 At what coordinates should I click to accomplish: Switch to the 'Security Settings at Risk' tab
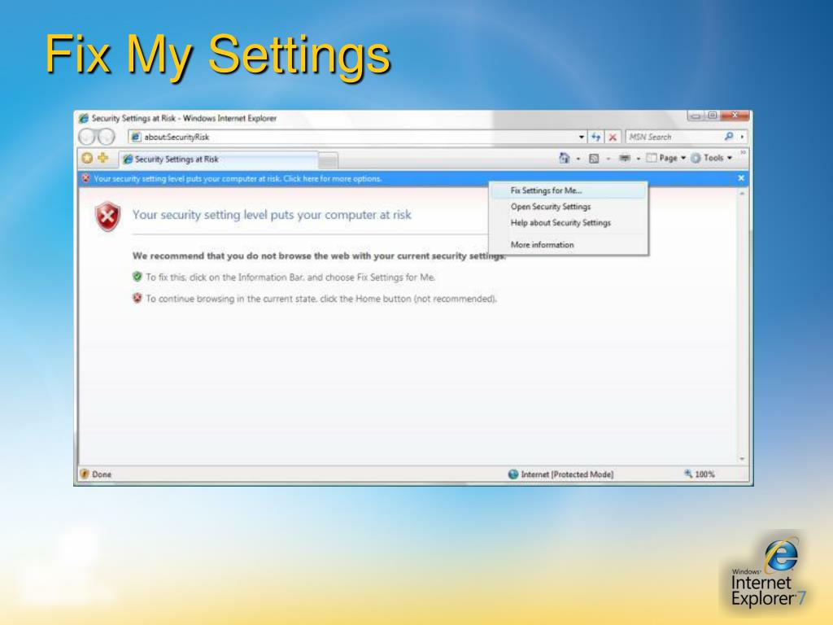pyautogui.click(x=218, y=159)
